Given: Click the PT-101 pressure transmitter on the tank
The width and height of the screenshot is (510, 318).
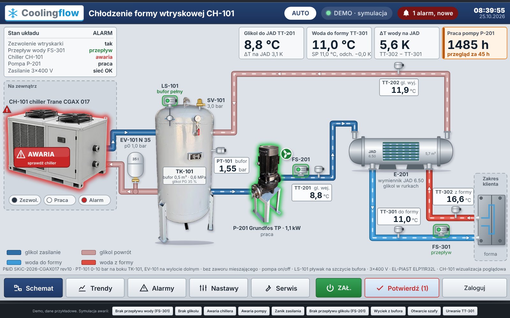Looking at the screenshot, I should coord(221,150).
